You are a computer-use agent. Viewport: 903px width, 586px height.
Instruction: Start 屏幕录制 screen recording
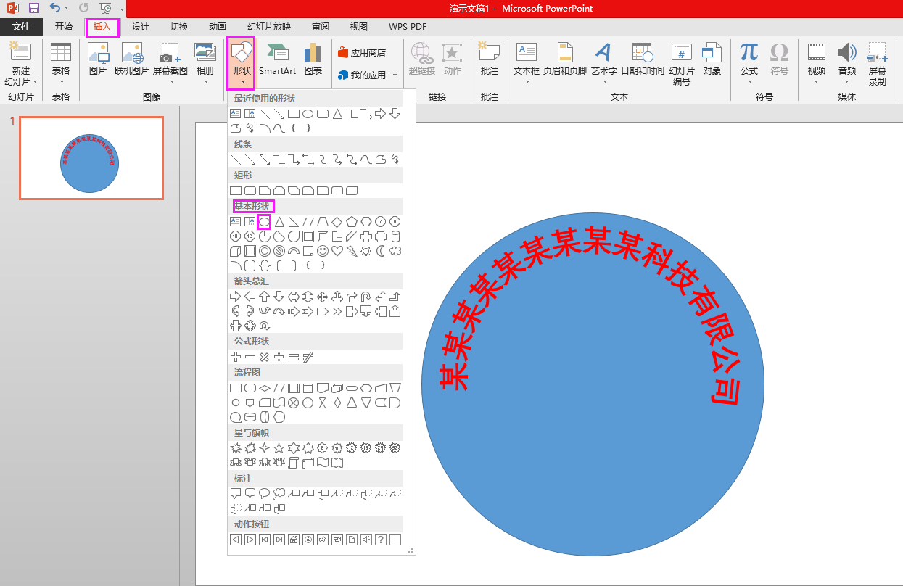[877, 57]
